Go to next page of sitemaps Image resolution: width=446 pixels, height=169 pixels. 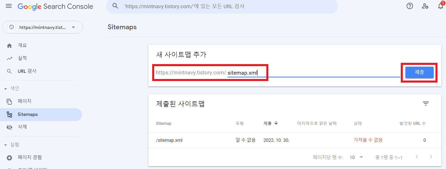tap(431, 157)
